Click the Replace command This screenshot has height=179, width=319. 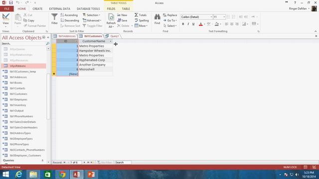(170, 15)
